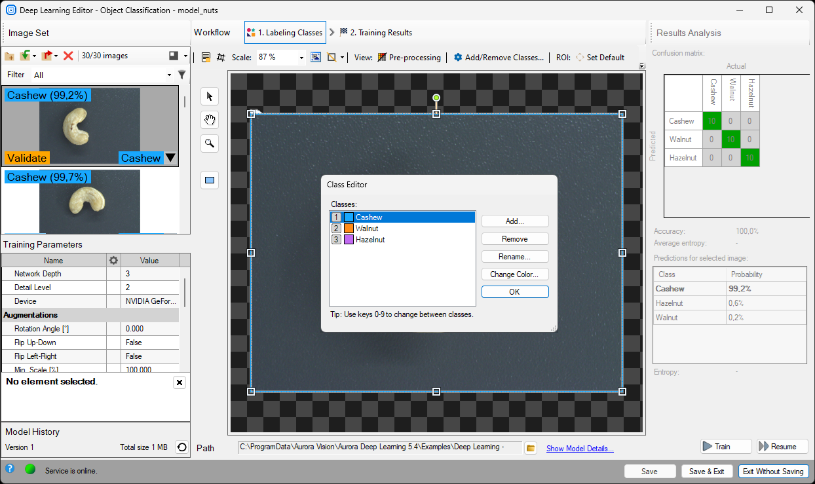The height and width of the screenshot is (484, 815).
Task: Expand the Filter All dropdown
Action: tap(169, 75)
